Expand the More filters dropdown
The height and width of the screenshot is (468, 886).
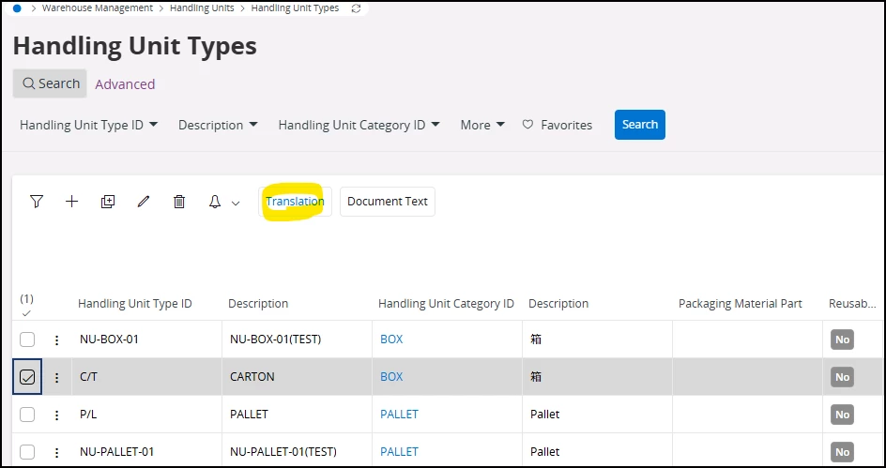point(482,125)
